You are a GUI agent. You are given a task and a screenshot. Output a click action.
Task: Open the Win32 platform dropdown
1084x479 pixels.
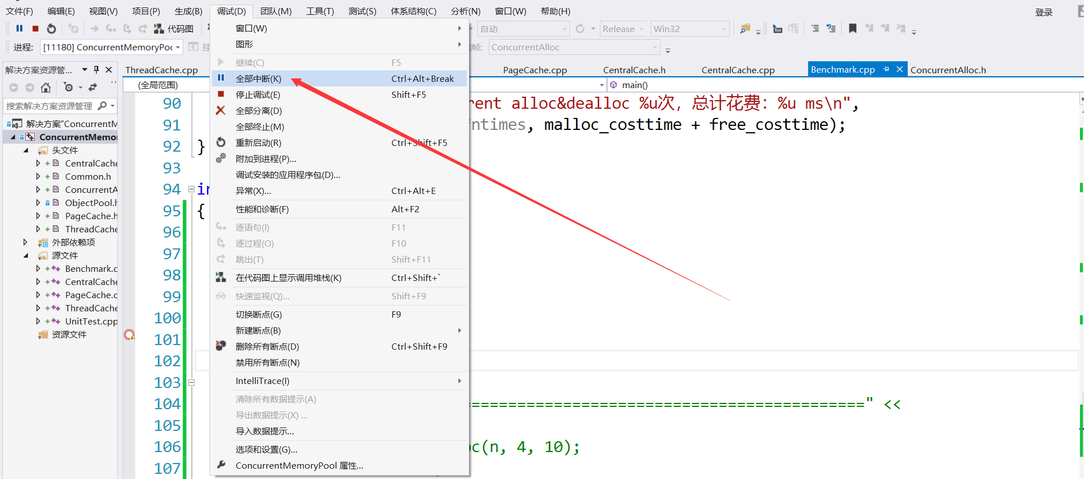(690, 29)
